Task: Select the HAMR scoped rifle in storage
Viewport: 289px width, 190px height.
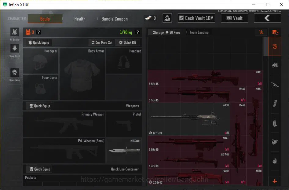Action: pos(189,177)
